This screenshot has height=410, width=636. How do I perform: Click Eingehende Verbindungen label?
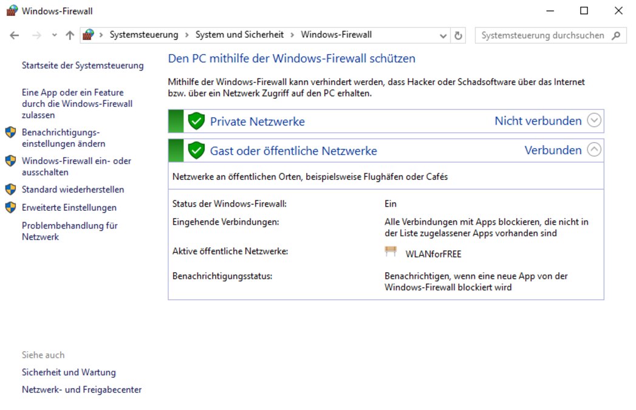225,222
